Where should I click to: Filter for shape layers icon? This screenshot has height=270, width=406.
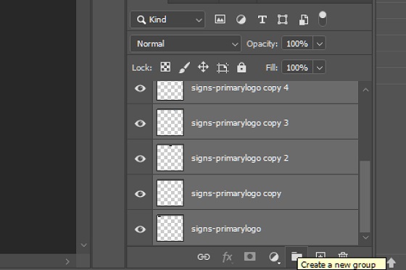[x=282, y=20]
